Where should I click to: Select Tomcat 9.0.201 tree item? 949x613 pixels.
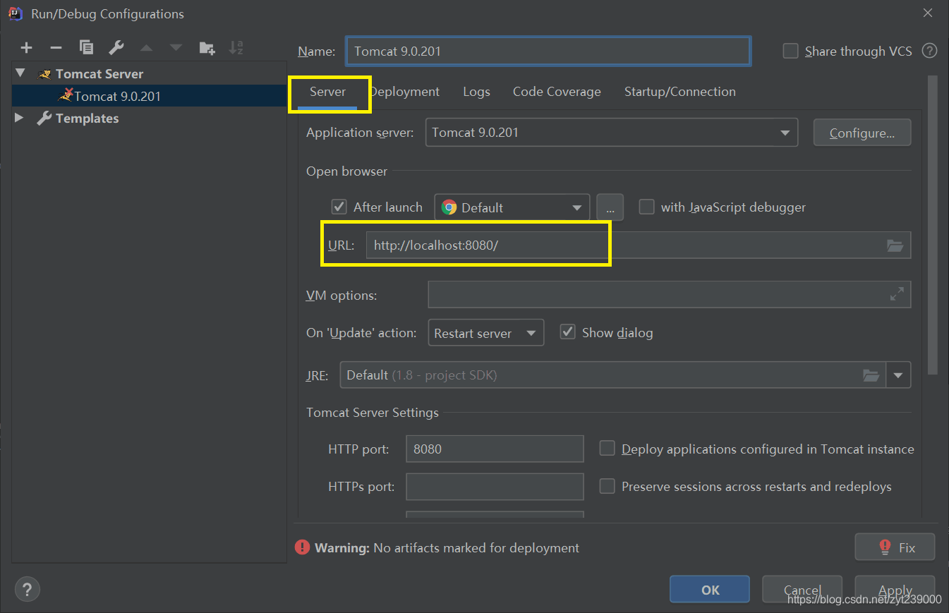[149, 96]
